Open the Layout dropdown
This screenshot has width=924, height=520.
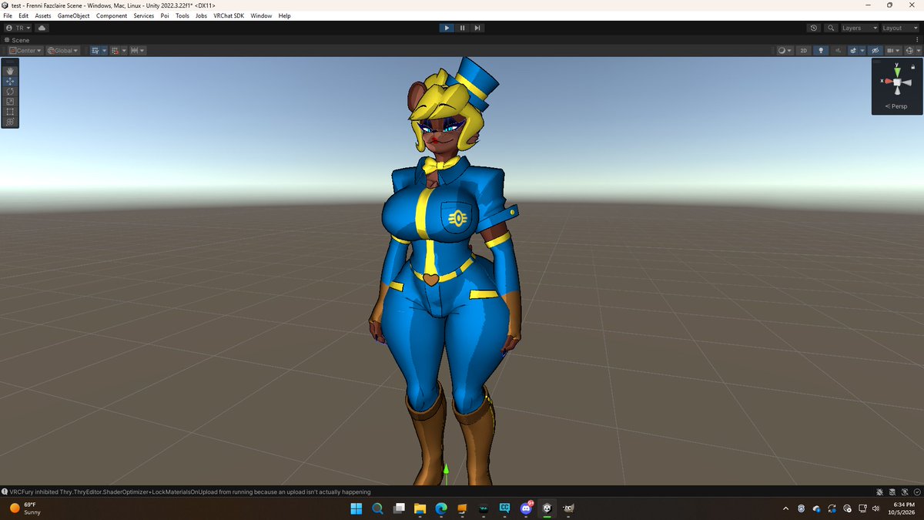click(x=899, y=28)
